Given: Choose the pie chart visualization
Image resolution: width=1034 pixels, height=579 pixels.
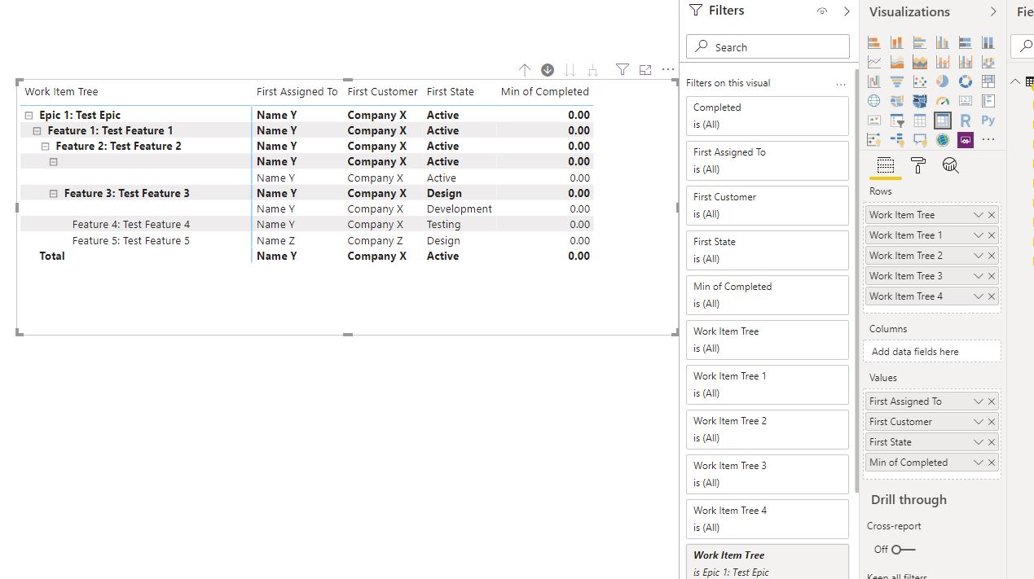Looking at the screenshot, I should (x=943, y=81).
